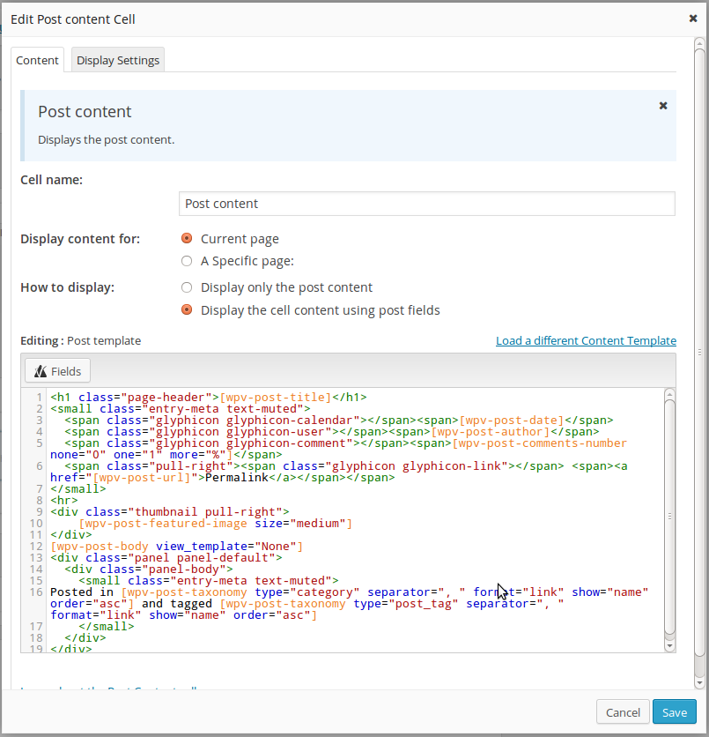Choose Display only the post content

click(187, 287)
